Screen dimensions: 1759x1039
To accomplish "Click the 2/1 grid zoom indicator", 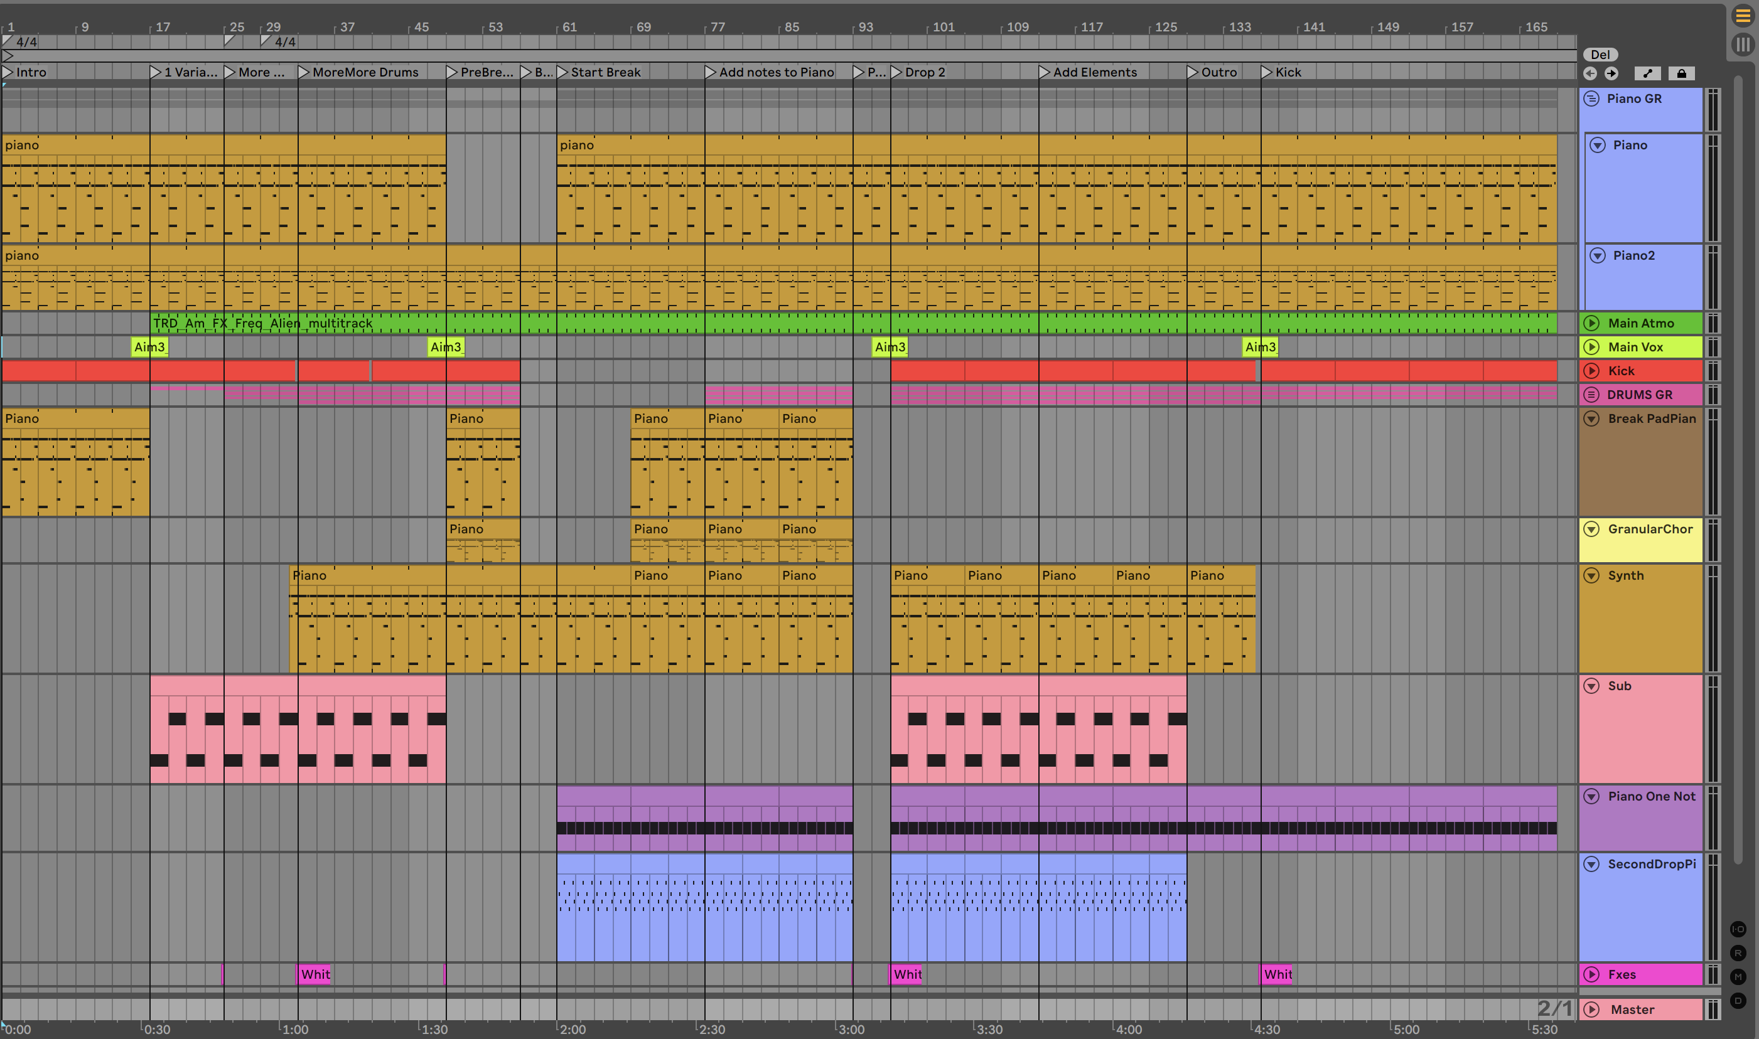I will point(1554,1008).
